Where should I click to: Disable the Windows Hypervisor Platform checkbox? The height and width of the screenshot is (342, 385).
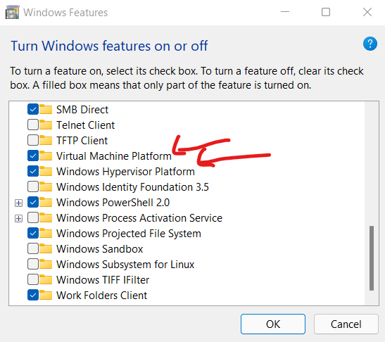point(33,172)
